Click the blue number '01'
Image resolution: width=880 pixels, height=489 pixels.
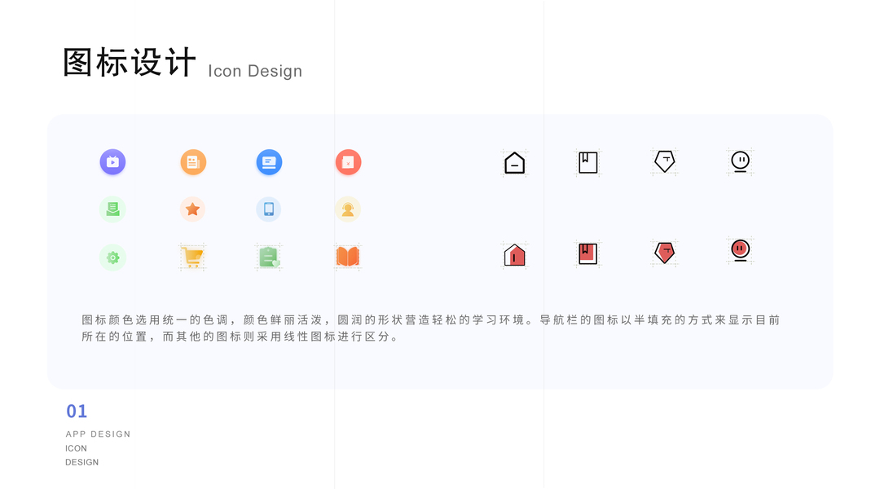[77, 412]
